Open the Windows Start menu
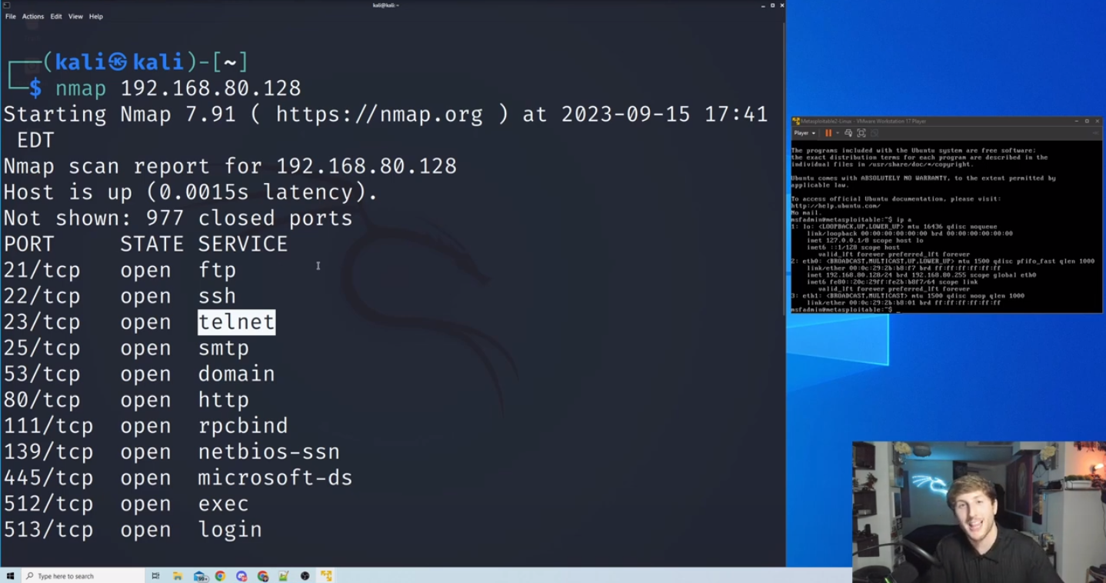 click(10, 575)
